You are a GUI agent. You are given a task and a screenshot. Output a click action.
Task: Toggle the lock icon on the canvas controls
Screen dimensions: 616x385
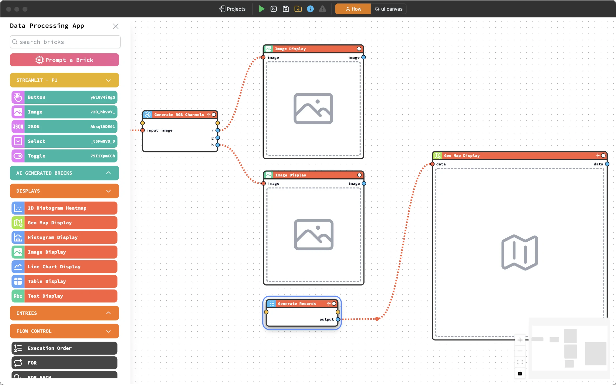coord(519,373)
